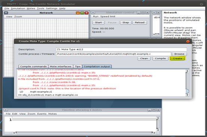207x137 pixels.
Task: Click the Step button
Action: click(126, 22)
